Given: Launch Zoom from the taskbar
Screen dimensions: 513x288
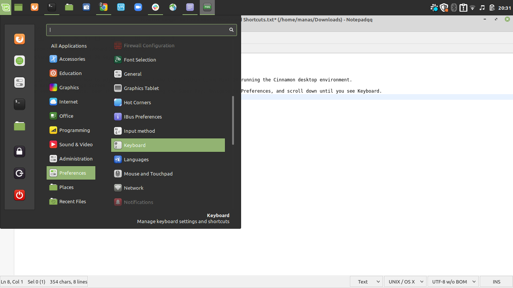Looking at the screenshot, I should pos(138,7).
